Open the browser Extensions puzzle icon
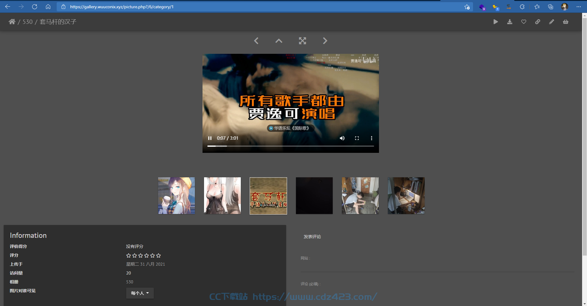The image size is (587, 306). pos(522,7)
